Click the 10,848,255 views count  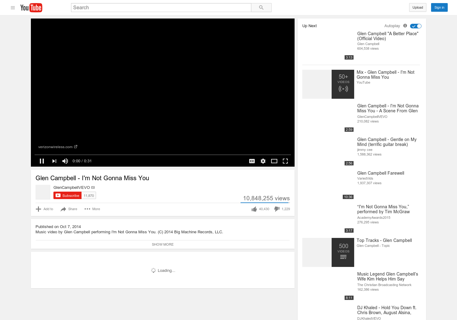click(x=266, y=198)
